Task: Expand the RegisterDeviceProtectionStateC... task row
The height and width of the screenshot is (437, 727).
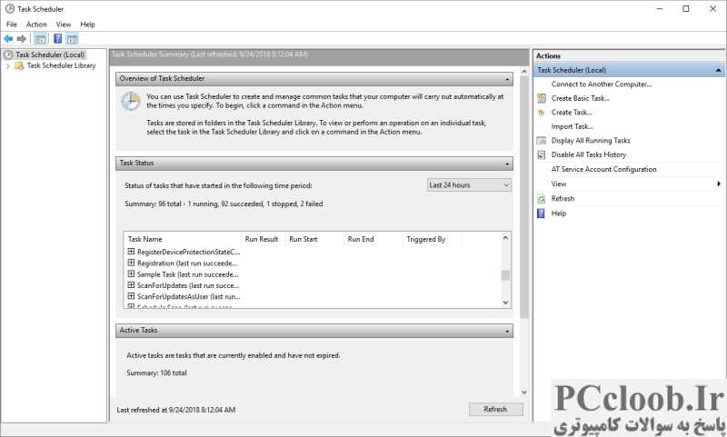Action: tap(131, 252)
